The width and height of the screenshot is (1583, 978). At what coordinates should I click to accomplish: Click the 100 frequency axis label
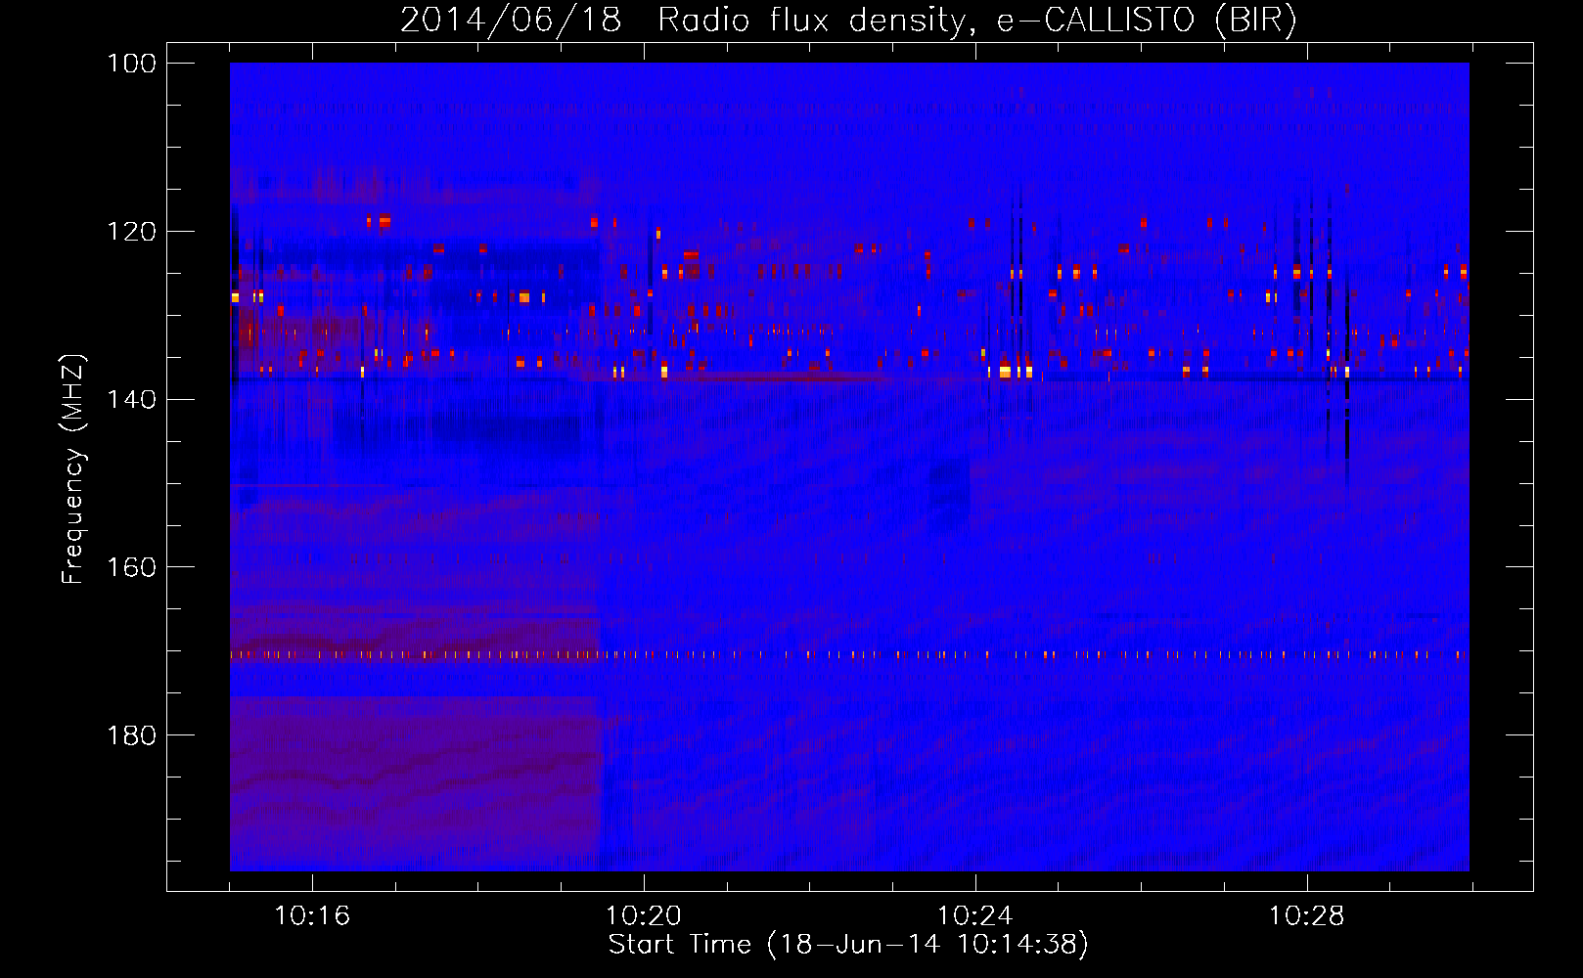tap(131, 64)
